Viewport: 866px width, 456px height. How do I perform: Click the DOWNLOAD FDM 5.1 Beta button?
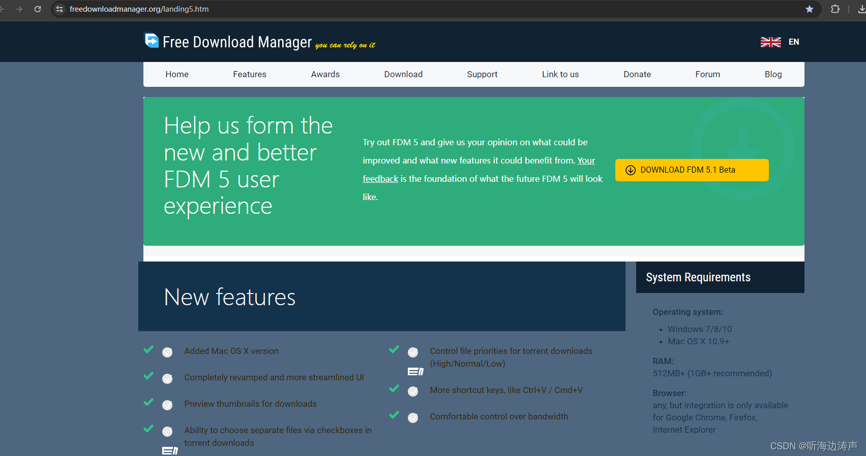pyautogui.click(x=692, y=170)
